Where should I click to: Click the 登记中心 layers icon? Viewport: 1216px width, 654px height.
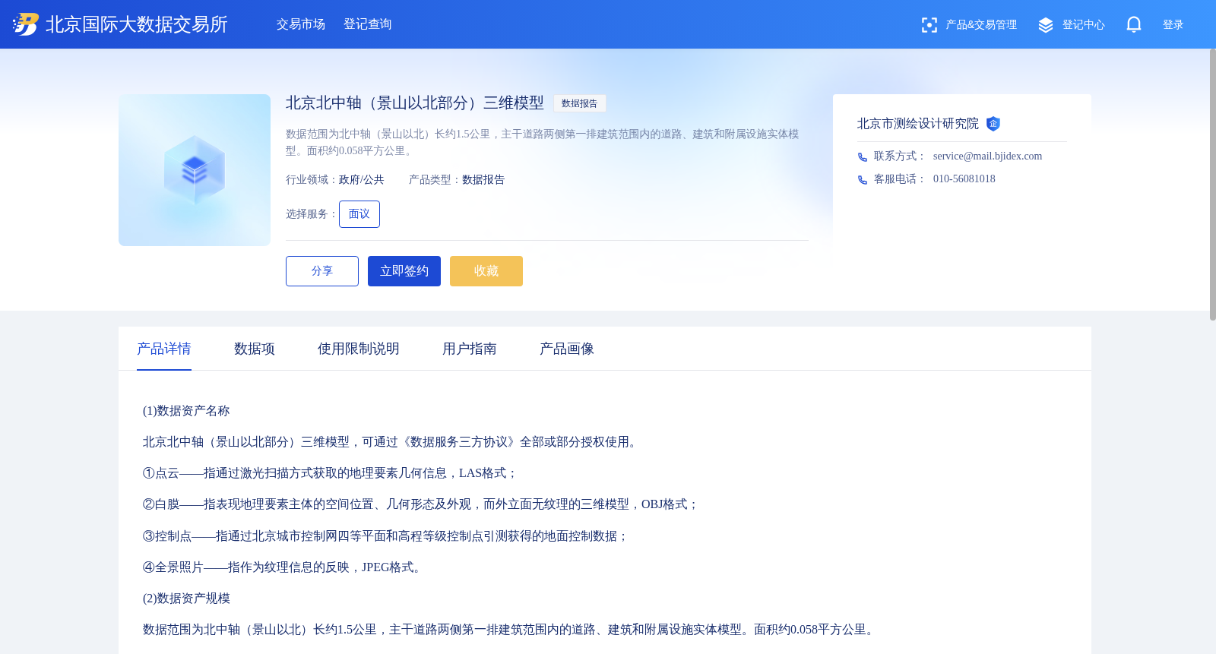click(x=1046, y=25)
